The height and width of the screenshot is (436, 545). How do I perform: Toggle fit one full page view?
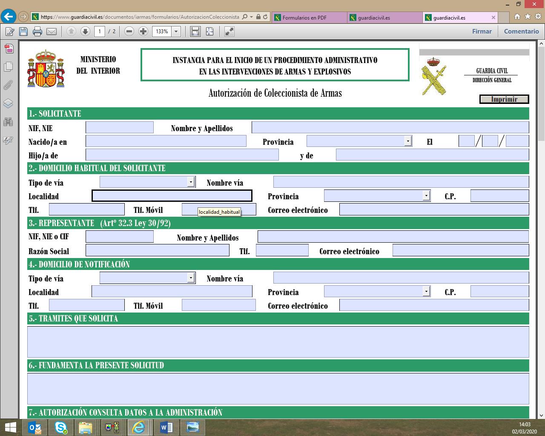(x=209, y=32)
